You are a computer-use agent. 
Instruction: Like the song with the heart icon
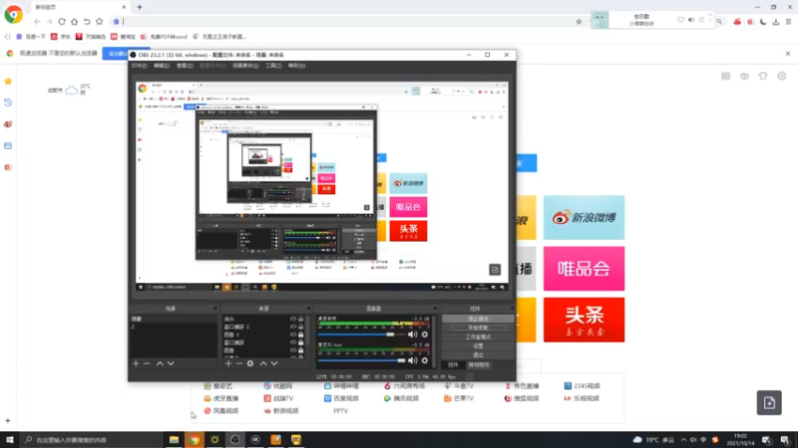pyautogui.click(x=681, y=20)
